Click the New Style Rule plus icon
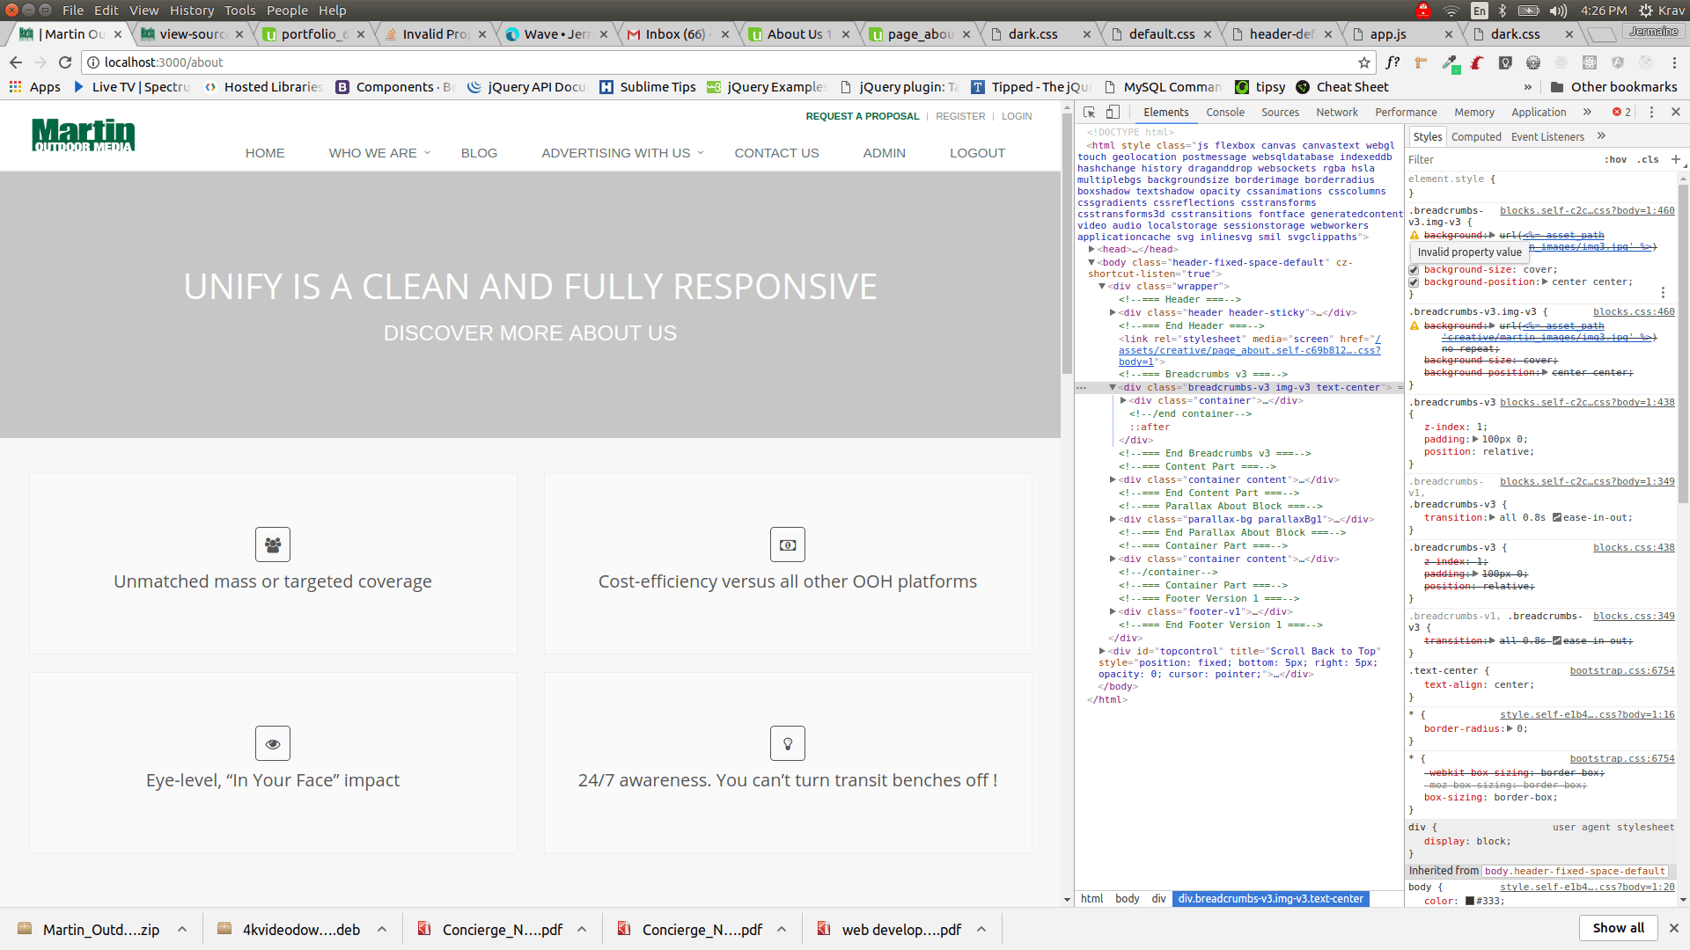Viewport: 1690px width, 950px height. pos(1675,159)
